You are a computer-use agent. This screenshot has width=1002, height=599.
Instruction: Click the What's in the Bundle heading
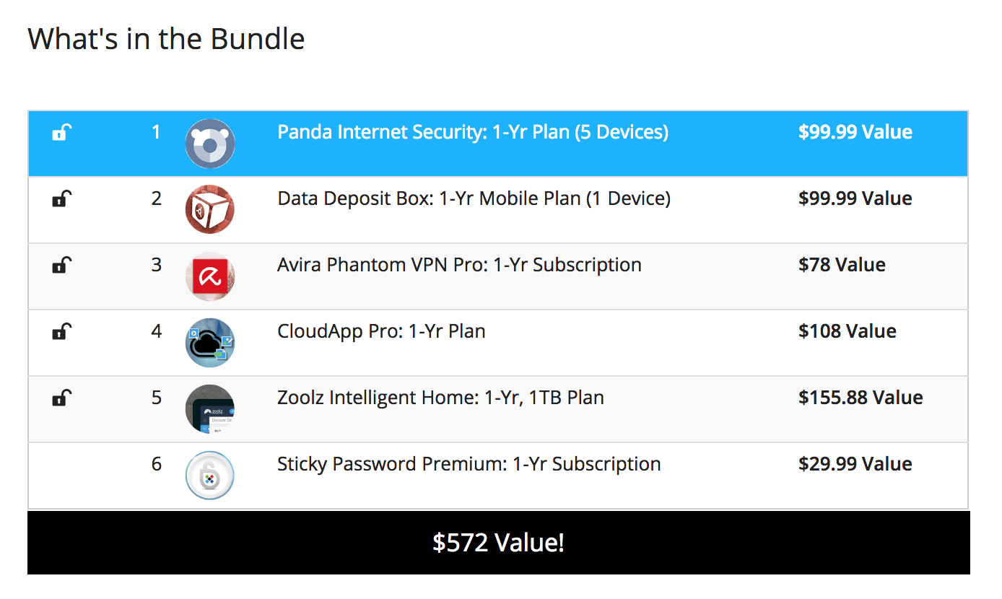pyautogui.click(x=166, y=38)
